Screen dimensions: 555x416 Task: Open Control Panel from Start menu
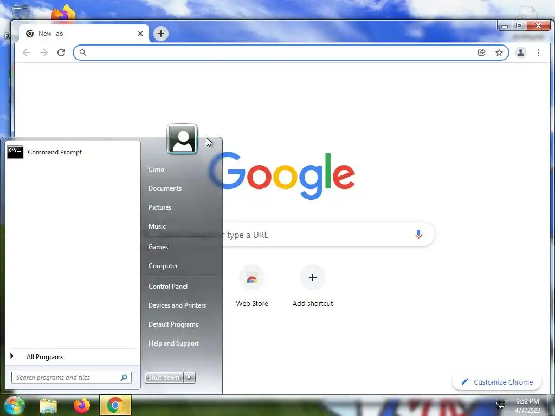[x=168, y=287]
